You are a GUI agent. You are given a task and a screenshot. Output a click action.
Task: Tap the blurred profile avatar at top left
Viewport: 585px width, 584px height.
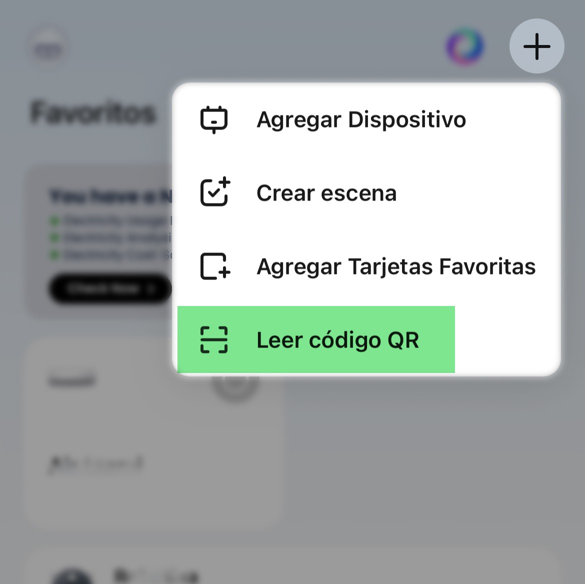coord(48,48)
